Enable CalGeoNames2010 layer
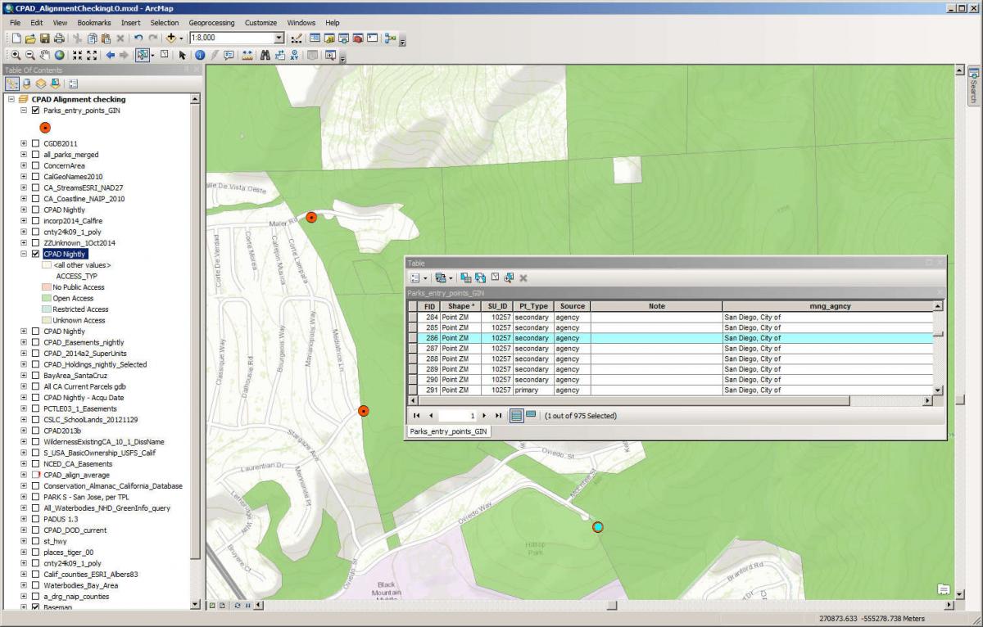The image size is (983, 627). (35, 176)
